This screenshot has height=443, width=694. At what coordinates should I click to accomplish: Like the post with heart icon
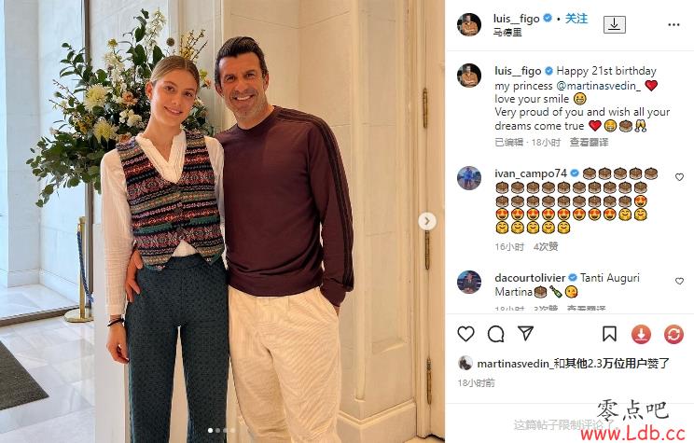click(465, 334)
